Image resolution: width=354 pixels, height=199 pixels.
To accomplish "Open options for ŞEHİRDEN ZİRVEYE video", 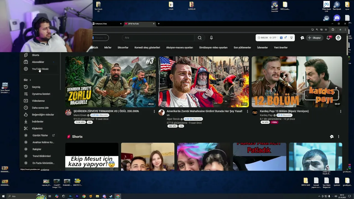I will click(154, 111).
